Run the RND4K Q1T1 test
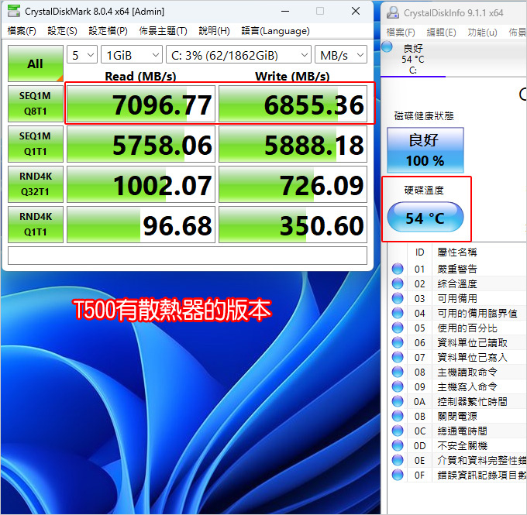The width and height of the screenshot is (527, 515). point(36,225)
